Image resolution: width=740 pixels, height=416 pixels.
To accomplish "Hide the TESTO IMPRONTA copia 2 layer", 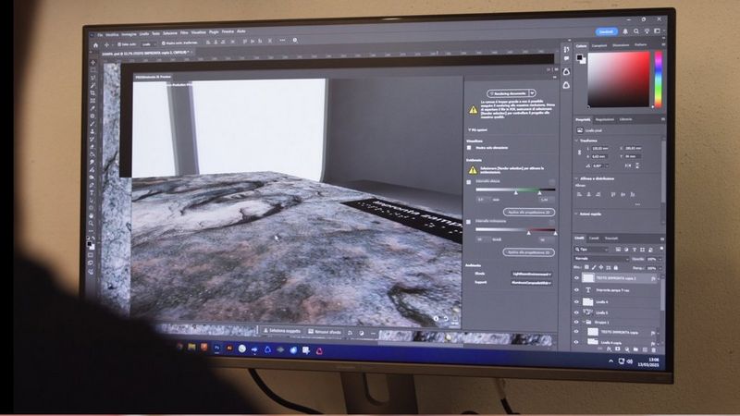I will point(576,277).
